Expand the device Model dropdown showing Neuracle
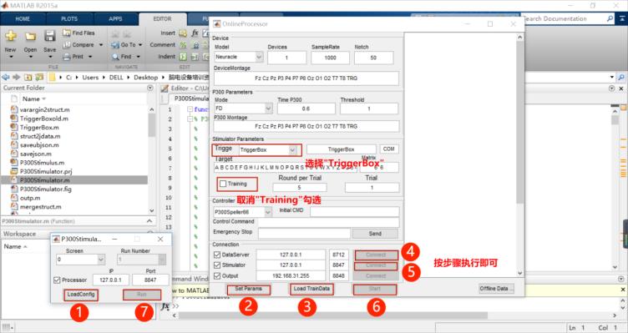The height and width of the screenshot is (333, 628). coord(238,58)
